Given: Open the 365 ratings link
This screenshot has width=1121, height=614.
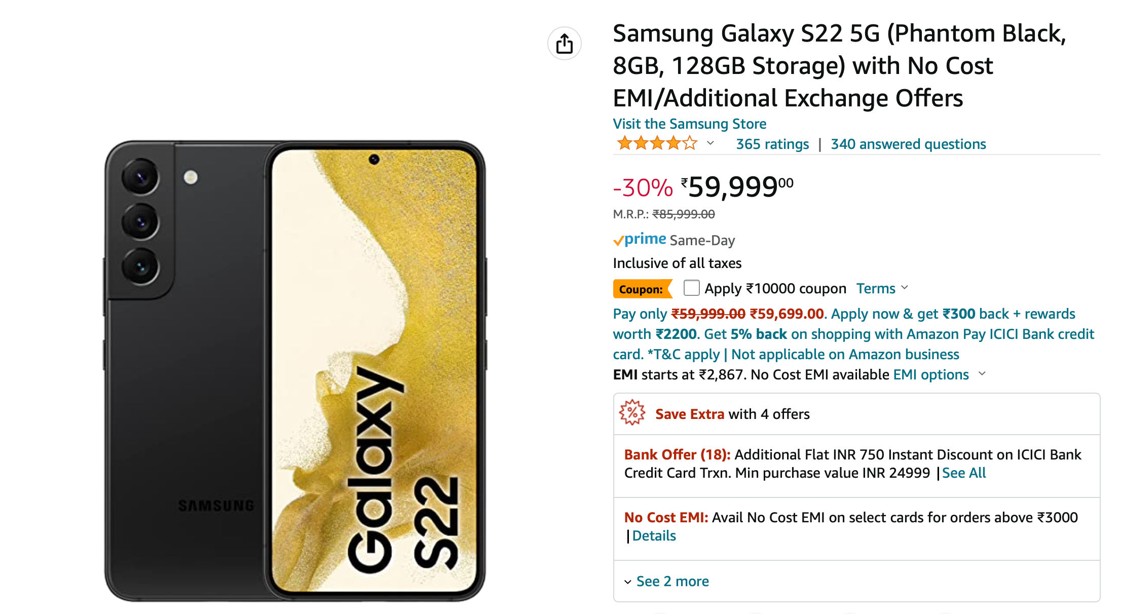Looking at the screenshot, I should click(772, 144).
